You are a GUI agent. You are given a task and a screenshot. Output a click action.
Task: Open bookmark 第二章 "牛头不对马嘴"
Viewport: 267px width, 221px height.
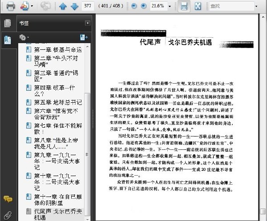point(56,61)
